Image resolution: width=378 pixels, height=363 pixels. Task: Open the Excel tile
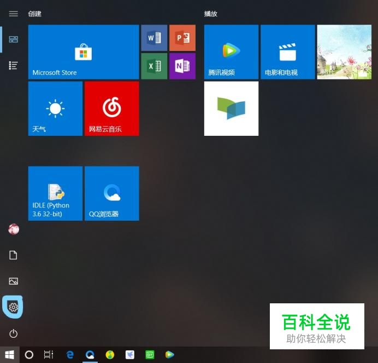click(154, 66)
